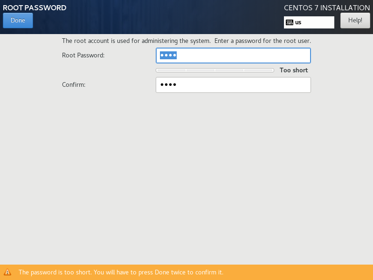Click the warning triangle icon
This screenshot has height=280, width=373.
tap(7, 272)
